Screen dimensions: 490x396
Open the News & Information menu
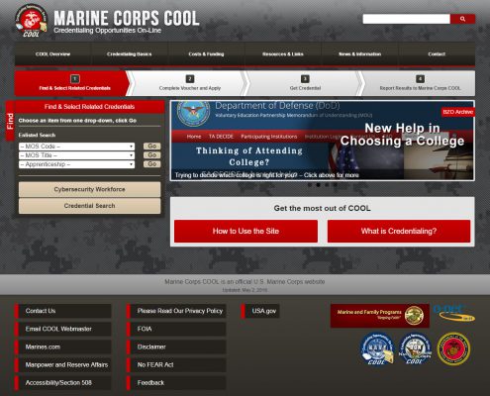point(359,53)
